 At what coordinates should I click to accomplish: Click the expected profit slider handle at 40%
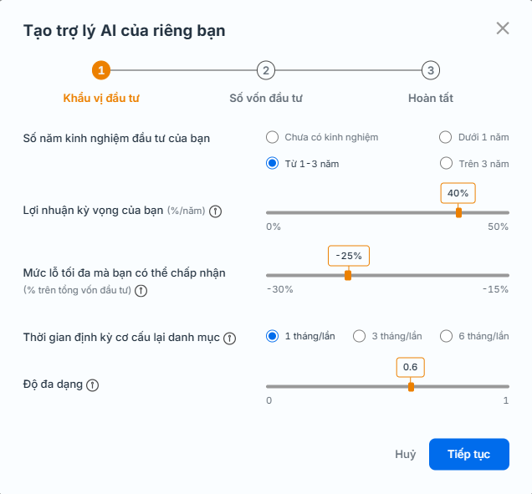coord(458,212)
